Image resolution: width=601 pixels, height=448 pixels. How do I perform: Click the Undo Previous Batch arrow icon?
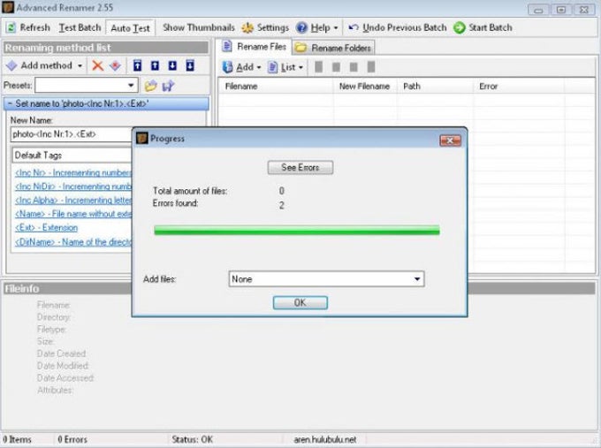[x=353, y=27]
